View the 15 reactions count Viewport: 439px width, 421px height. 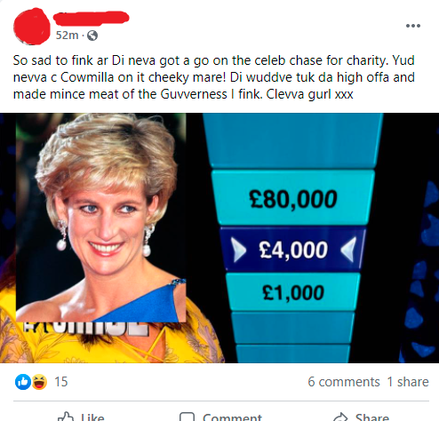61,382
